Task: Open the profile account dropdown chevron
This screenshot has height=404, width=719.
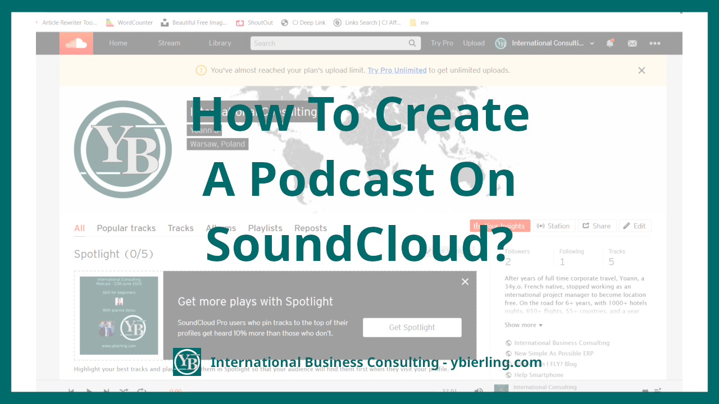Action: click(x=592, y=43)
